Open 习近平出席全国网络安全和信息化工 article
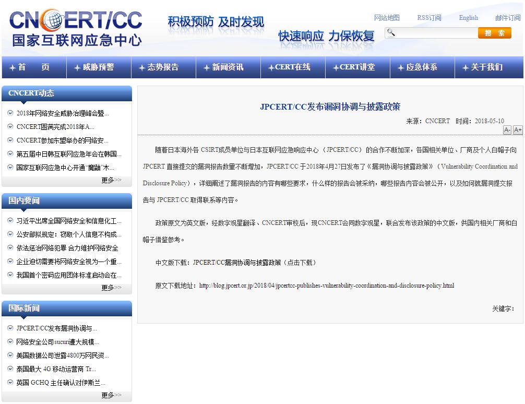 pyautogui.click(x=69, y=221)
